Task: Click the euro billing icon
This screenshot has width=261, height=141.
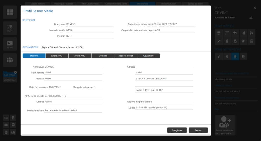Action: (x=227, y=57)
